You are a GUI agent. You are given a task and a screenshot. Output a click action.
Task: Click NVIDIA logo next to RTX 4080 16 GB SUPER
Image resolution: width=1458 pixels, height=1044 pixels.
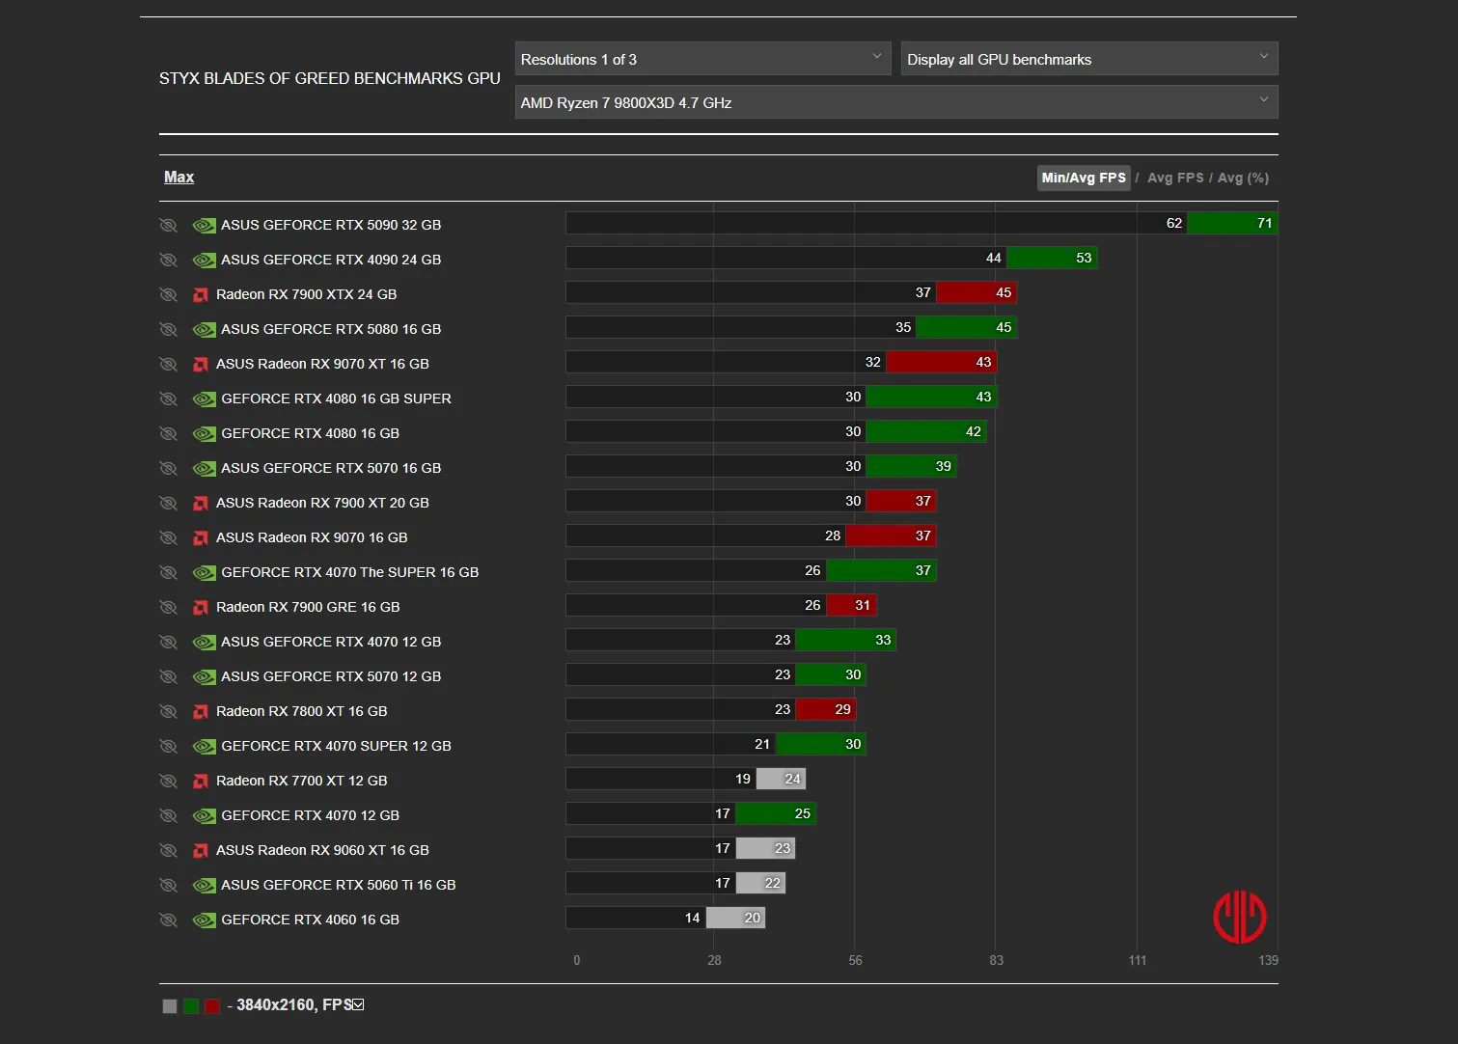[204, 399]
